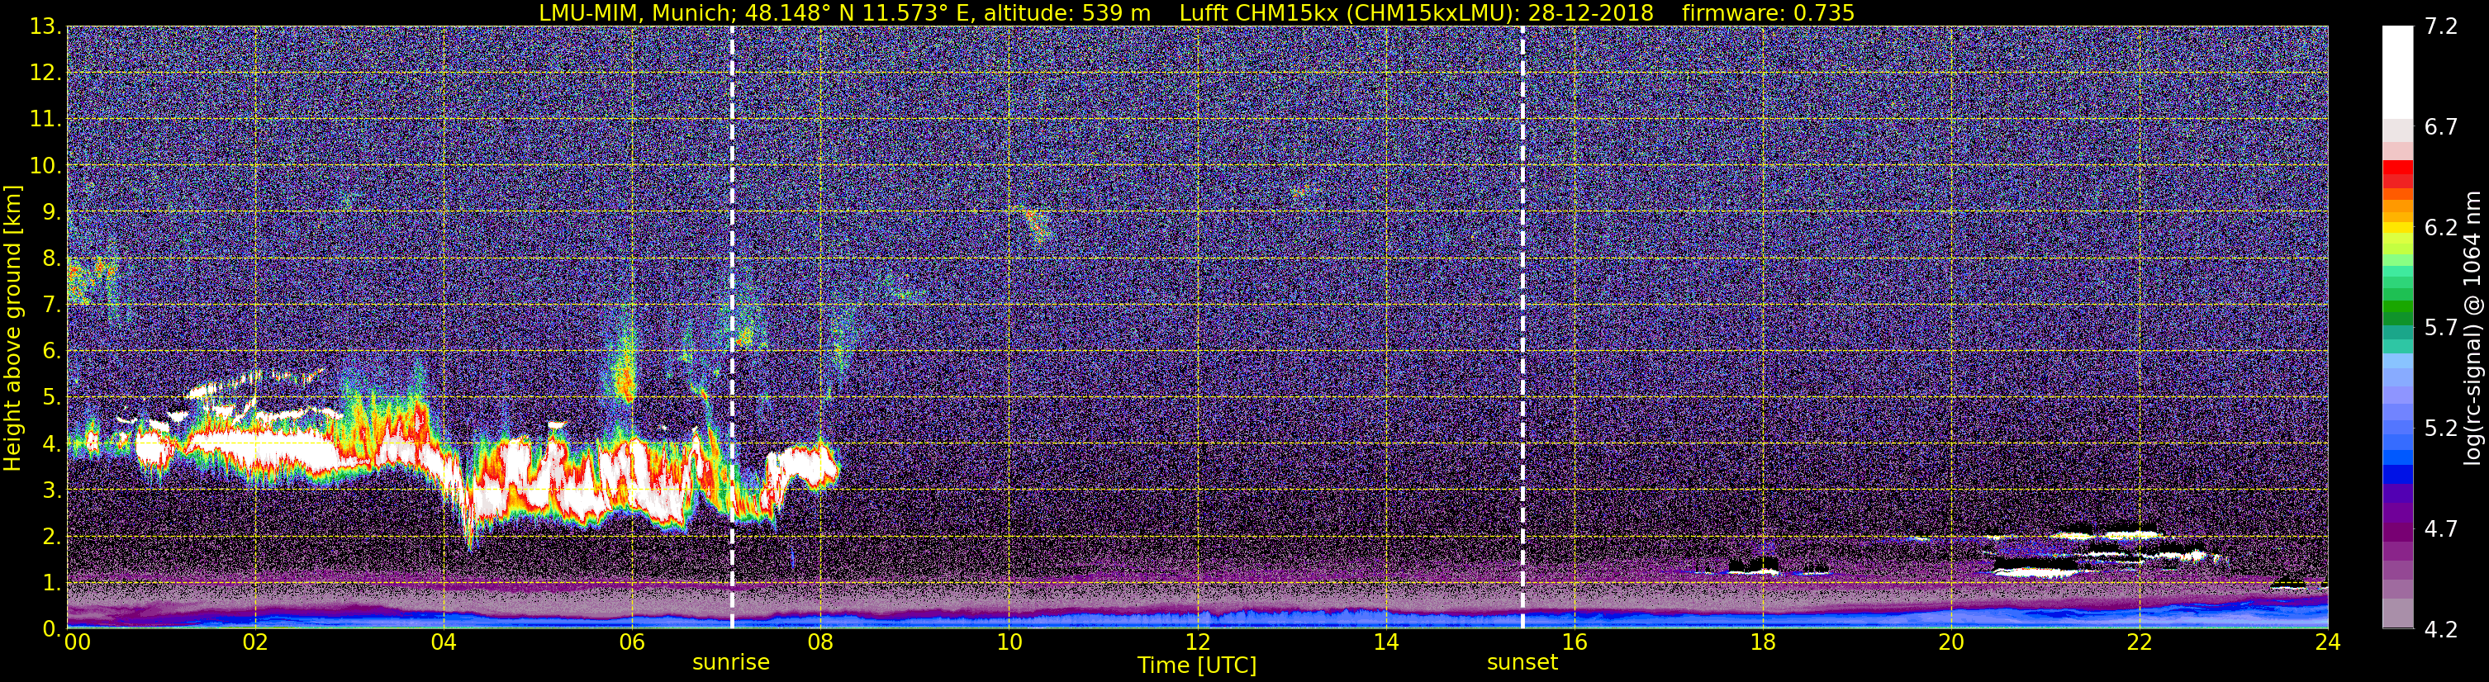Screen dimensions: 2489x682
Task: Click the time axis tick label 08
Action: pos(820,642)
